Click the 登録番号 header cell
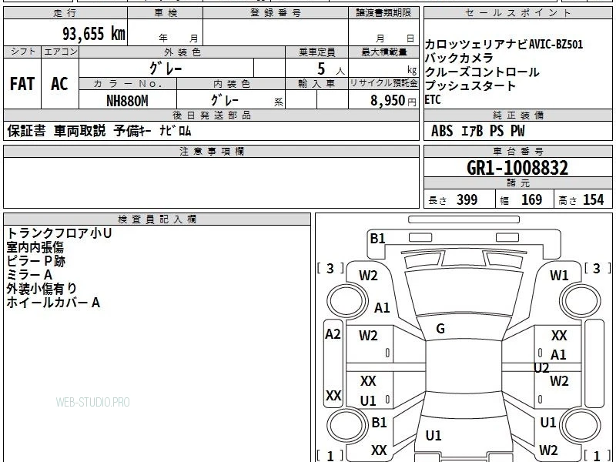 276,13
